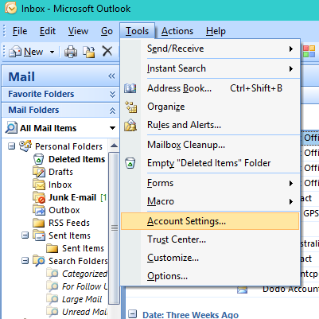Click the Junk E-mail folder icon
This screenshot has height=319, width=319.
(x=39, y=197)
